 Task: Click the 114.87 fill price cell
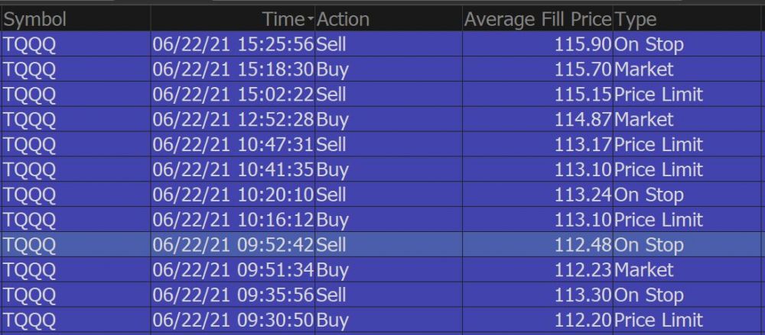584,120
